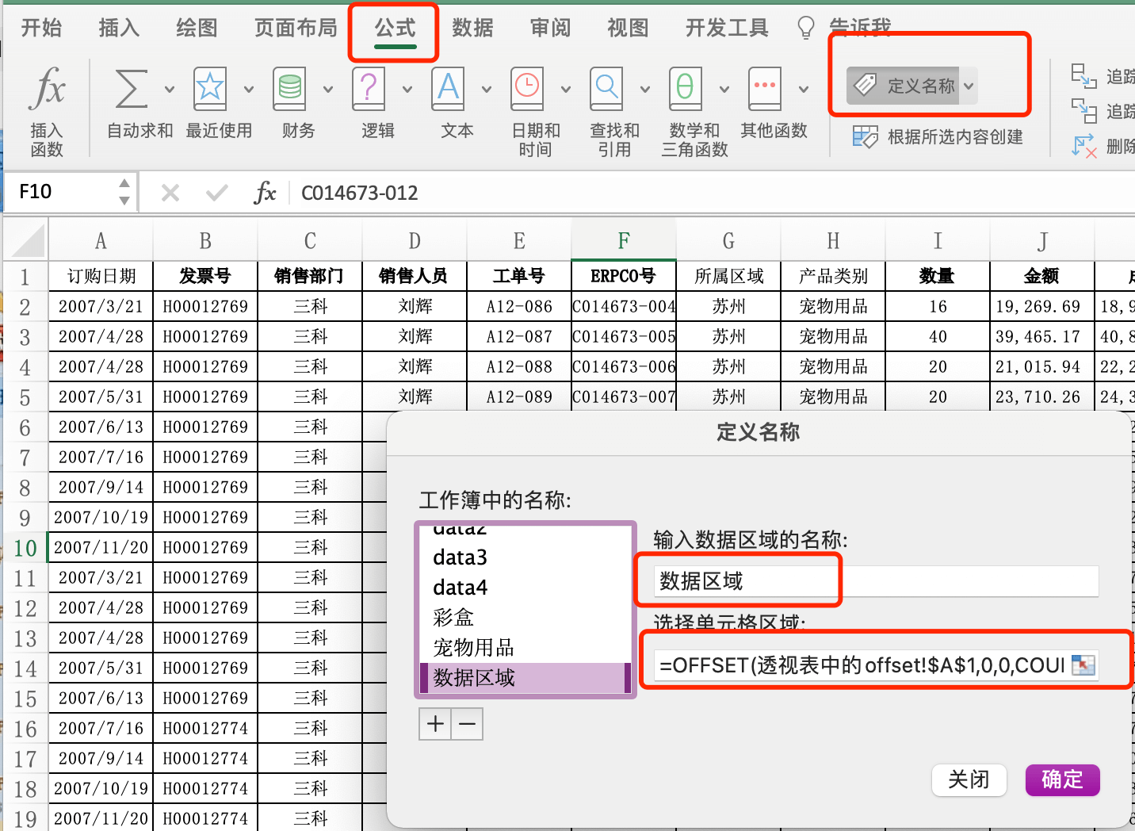The image size is (1135, 831).
Task: Open the Date and Time functions icon
Action: 527,88
